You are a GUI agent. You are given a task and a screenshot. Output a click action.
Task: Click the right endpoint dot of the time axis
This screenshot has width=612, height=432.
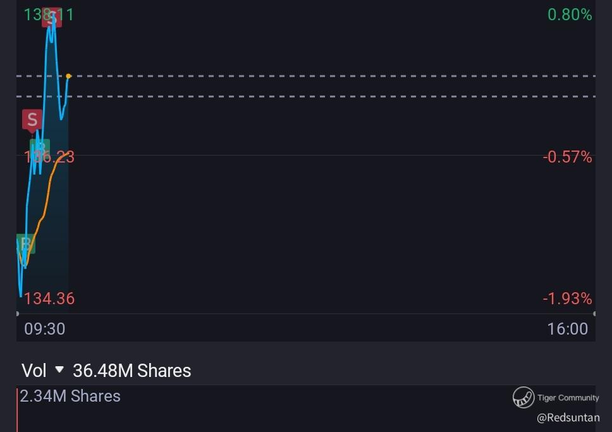click(x=594, y=314)
